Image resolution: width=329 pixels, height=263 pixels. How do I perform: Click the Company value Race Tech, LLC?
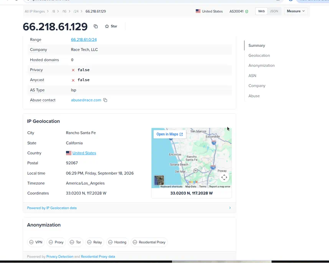click(x=84, y=50)
